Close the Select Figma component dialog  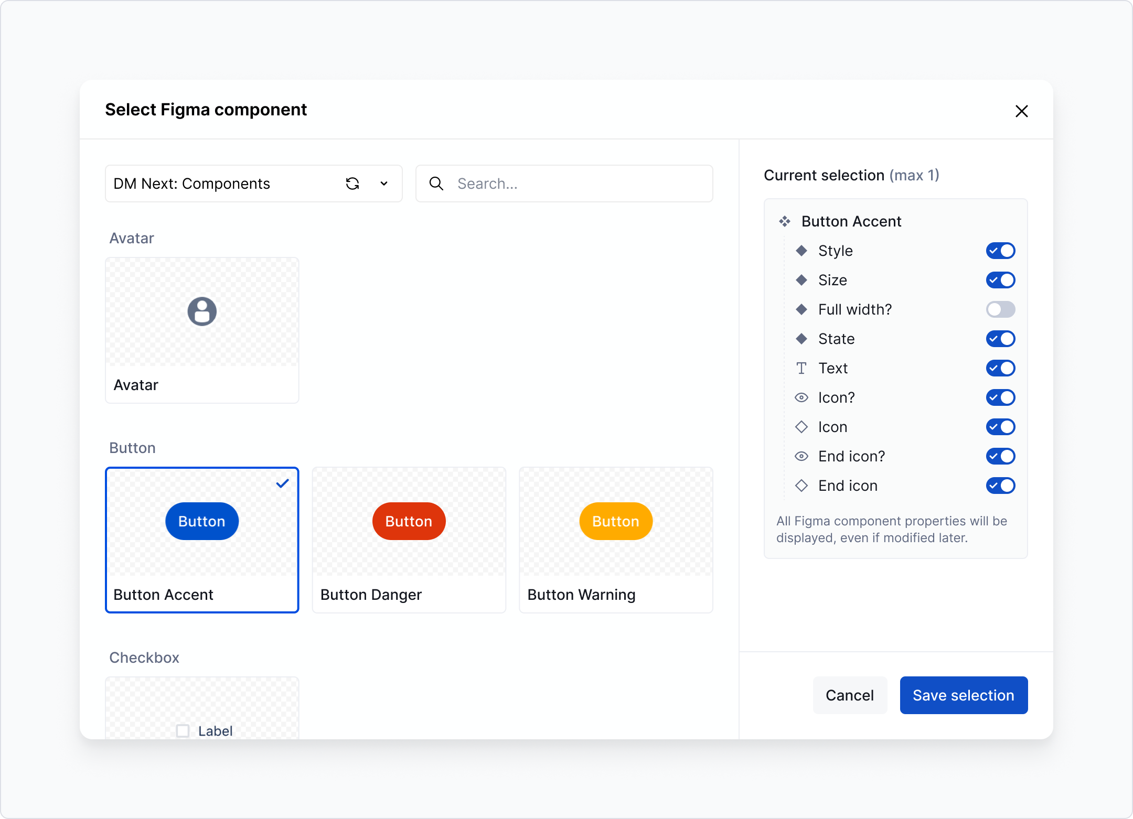(1022, 111)
